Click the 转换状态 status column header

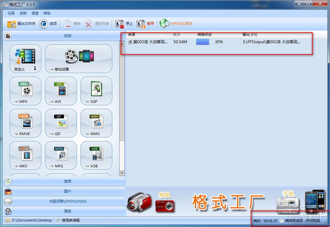(x=218, y=35)
